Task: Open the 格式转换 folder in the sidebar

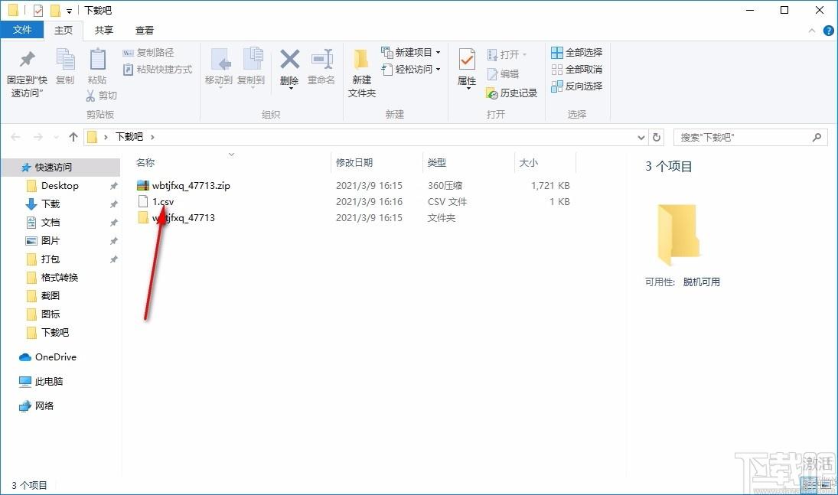Action: coord(60,278)
